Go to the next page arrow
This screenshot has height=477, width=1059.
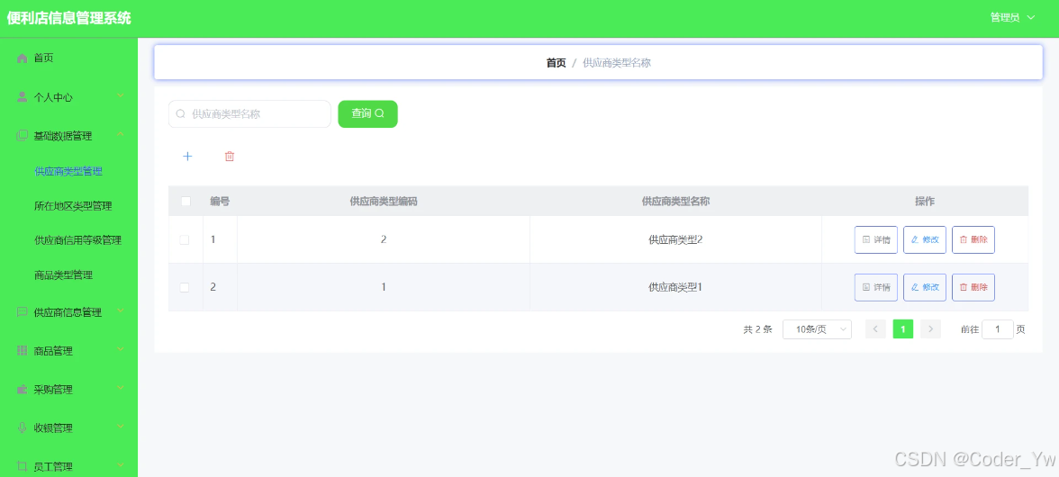click(x=931, y=329)
